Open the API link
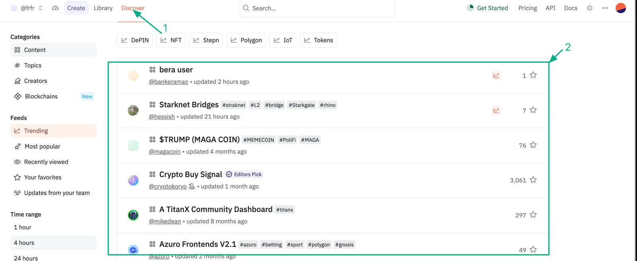 pos(551,8)
